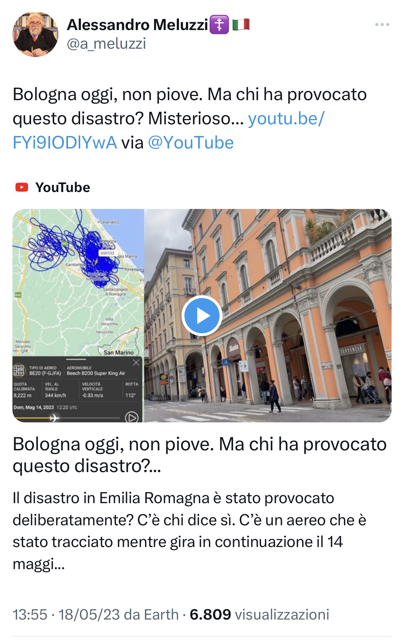Tap the Italian flag emoji
The image size is (404, 642).
[x=241, y=25]
